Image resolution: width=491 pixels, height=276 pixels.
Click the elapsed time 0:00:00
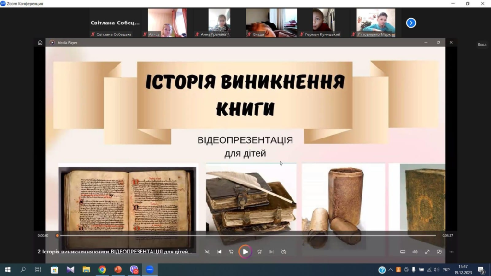43,236
